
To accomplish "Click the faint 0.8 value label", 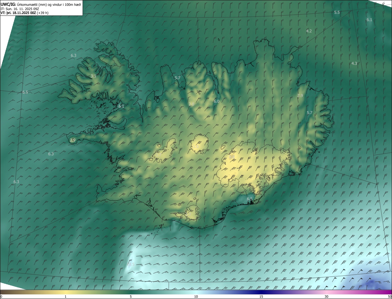I will pos(232,157).
